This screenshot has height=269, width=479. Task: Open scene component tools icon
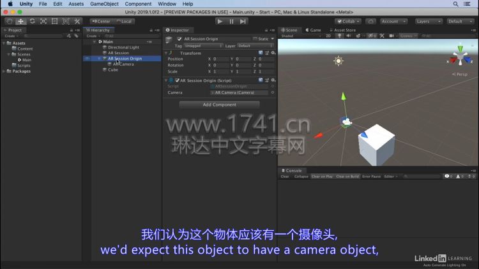(382, 36)
